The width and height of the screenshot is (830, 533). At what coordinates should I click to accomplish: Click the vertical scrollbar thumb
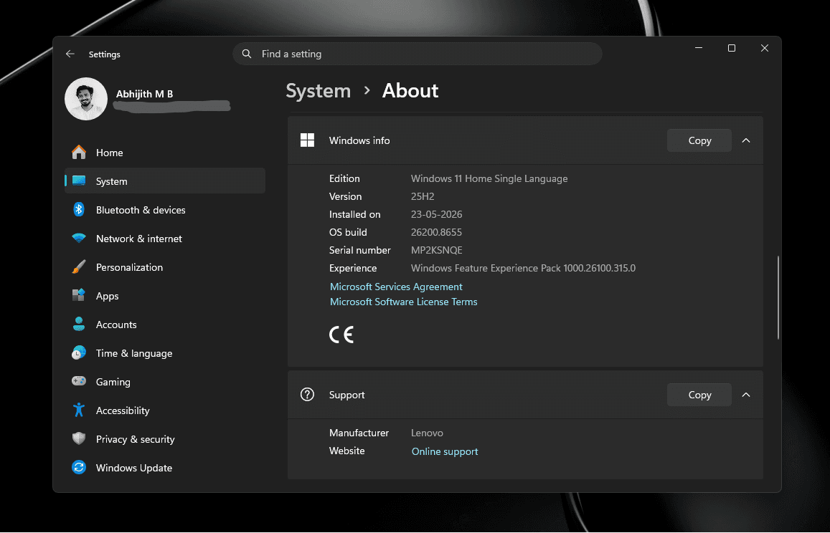click(x=778, y=297)
